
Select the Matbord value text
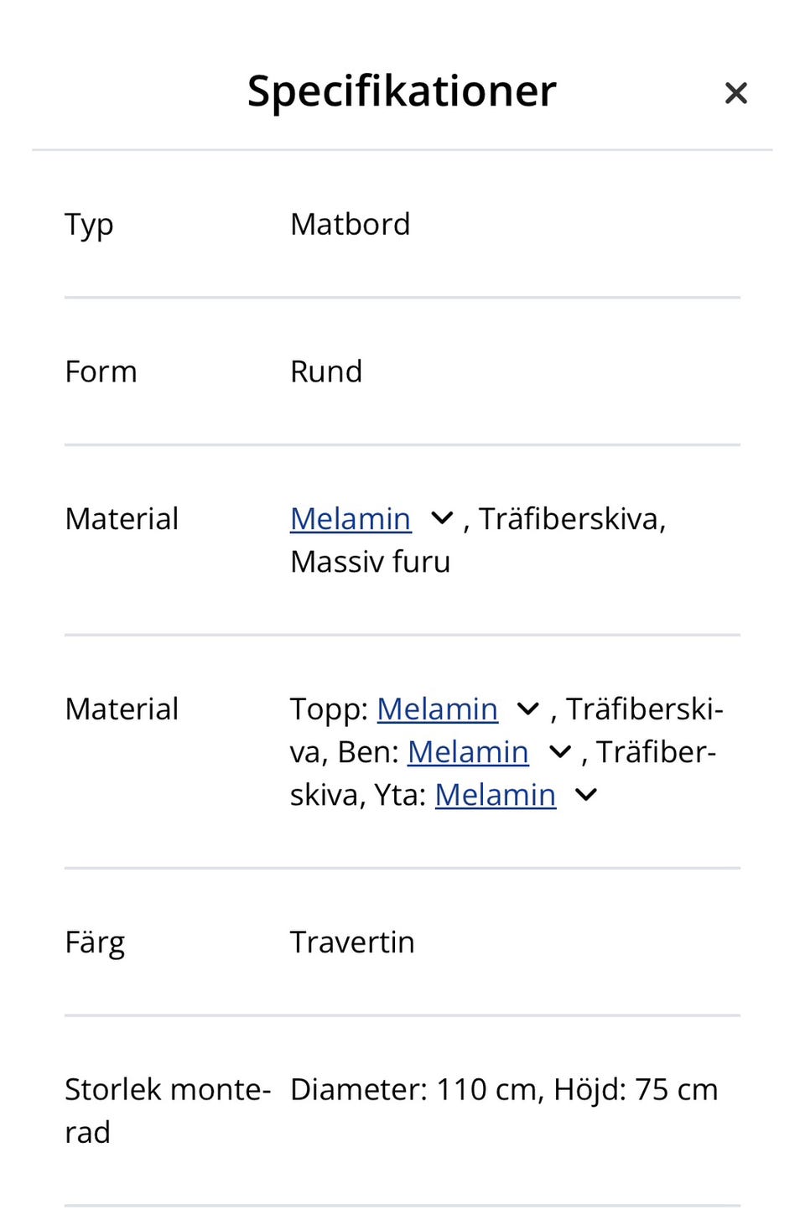[350, 225]
